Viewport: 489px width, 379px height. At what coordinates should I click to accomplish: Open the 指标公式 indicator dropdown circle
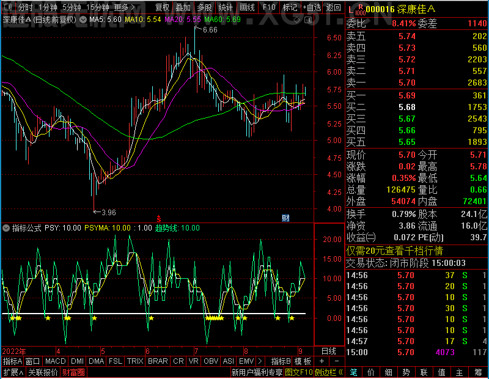pyautogui.click(x=6, y=228)
